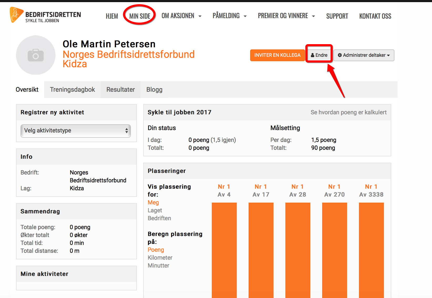Click the Mine aktiviteter heading

click(44, 274)
